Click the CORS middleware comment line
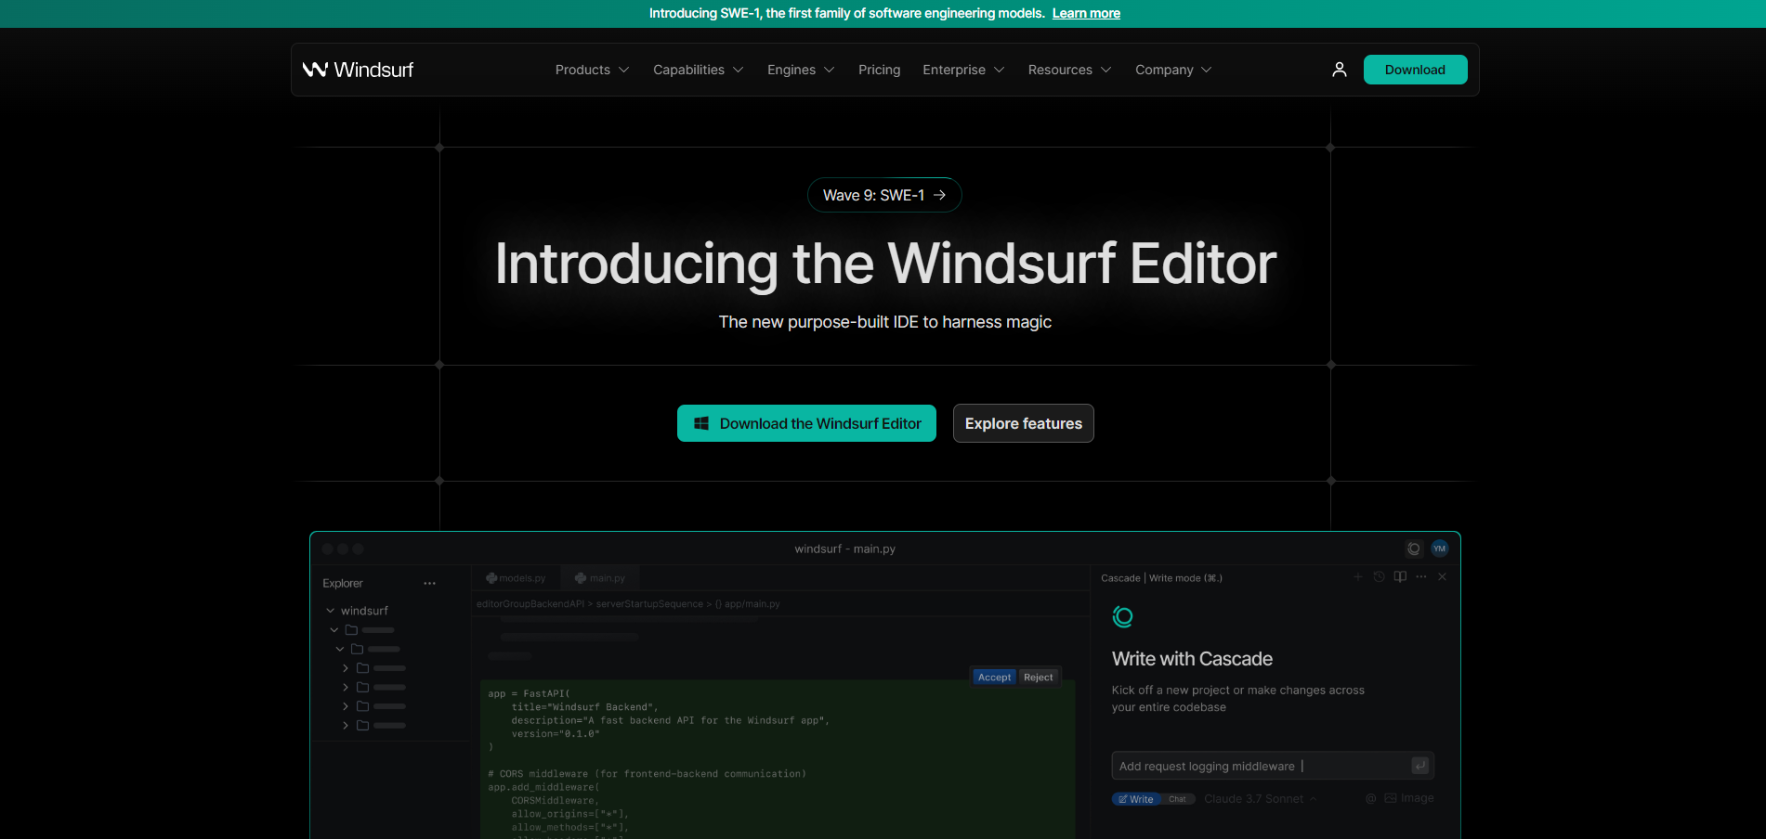Screen dimensions: 1766x839 point(647,773)
